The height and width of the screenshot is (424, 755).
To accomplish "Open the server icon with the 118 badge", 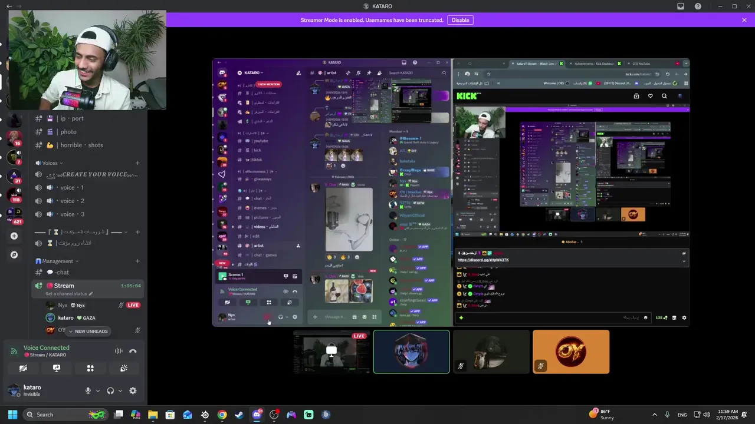I will tap(14, 195).
